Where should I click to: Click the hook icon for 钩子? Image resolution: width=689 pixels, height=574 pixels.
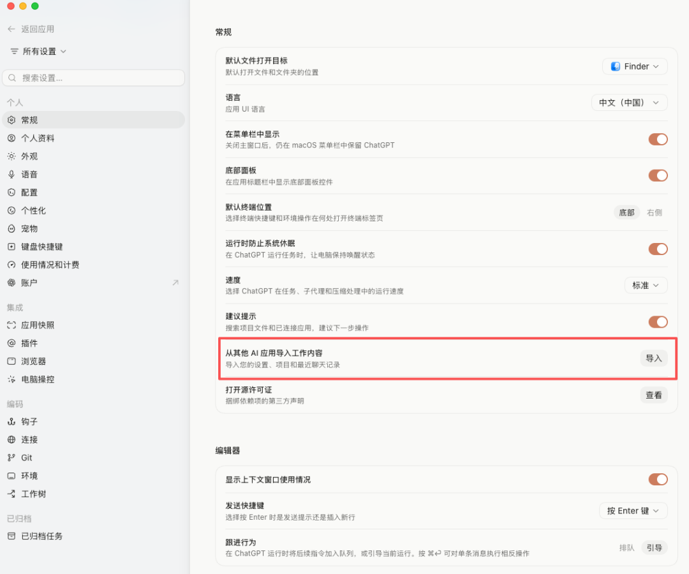pos(11,422)
